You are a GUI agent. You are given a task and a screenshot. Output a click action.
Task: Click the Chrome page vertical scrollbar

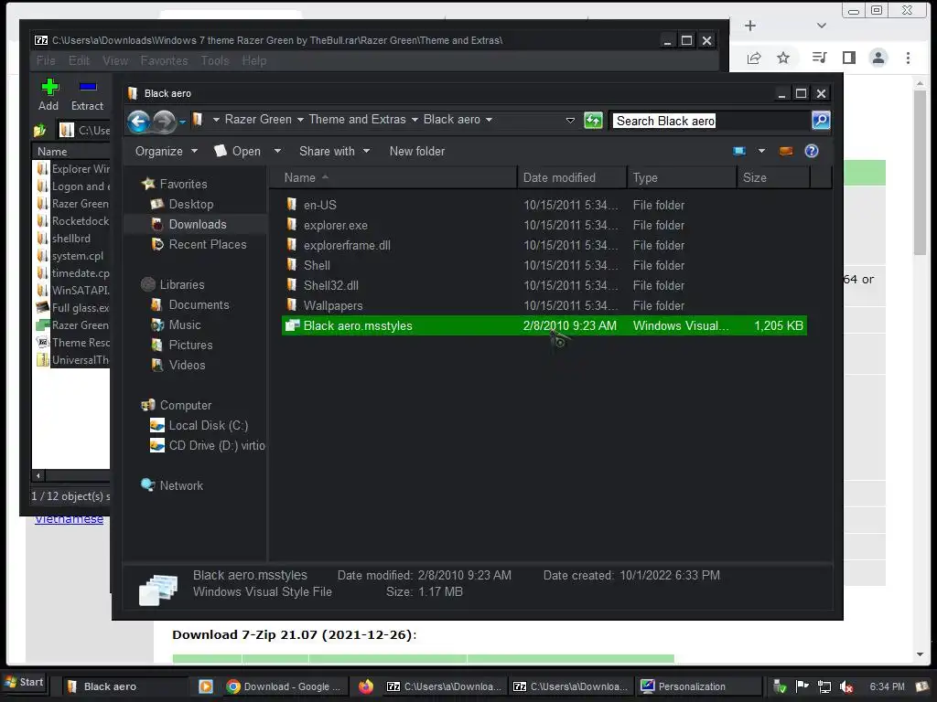click(x=920, y=173)
